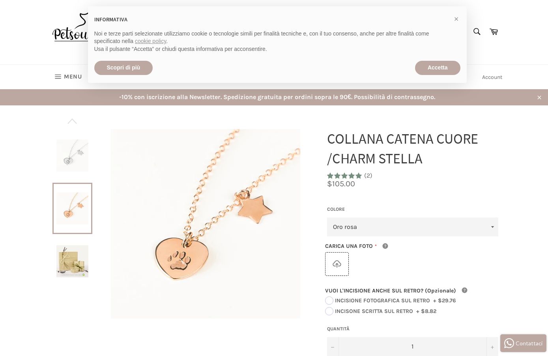
Task: Select Incisone scritta sul retro option
Action: click(329, 311)
